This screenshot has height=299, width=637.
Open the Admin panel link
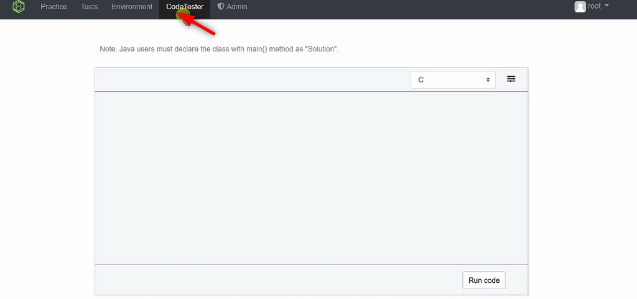[x=236, y=7]
